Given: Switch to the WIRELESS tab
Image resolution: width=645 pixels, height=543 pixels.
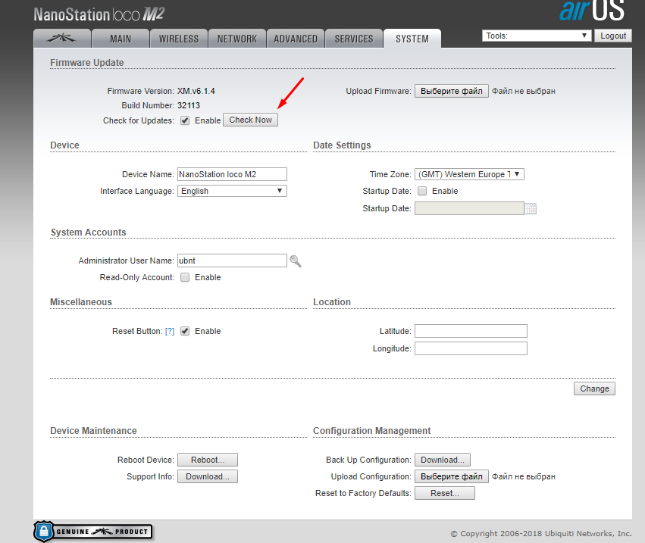Looking at the screenshot, I should [179, 39].
